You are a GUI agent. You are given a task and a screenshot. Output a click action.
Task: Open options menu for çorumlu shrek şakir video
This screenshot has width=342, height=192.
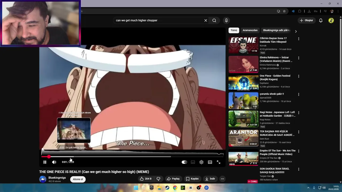pyautogui.click(x=298, y=94)
